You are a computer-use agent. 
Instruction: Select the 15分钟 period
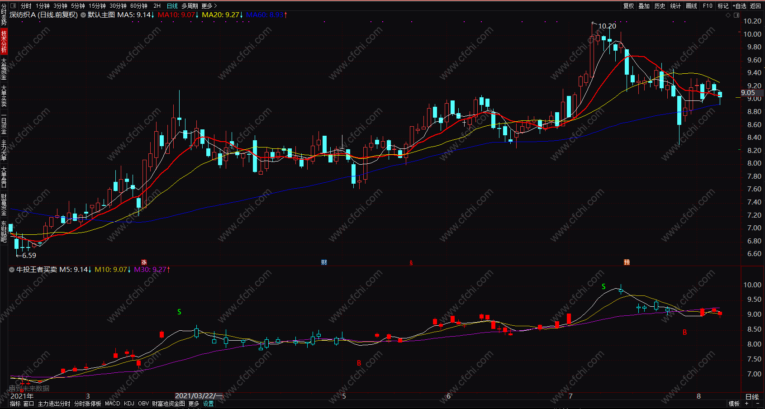click(x=97, y=6)
